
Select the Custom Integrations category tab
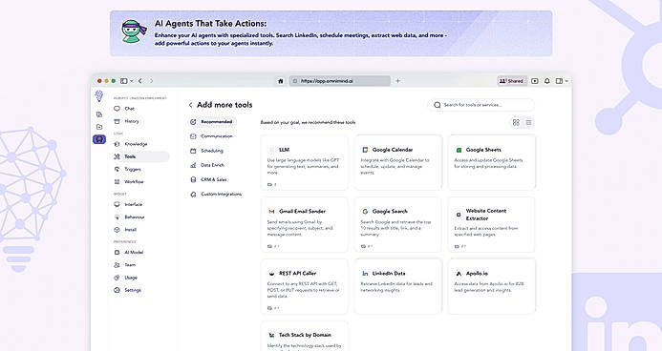tap(216, 195)
